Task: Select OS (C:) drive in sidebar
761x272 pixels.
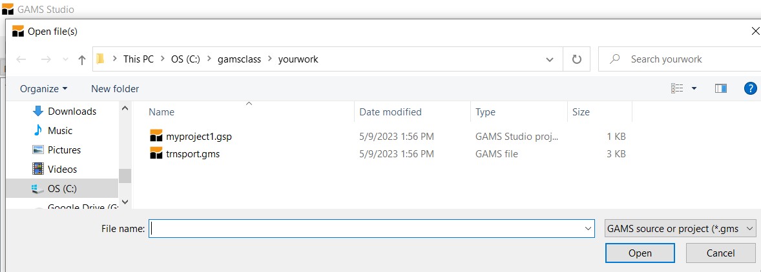Action: coord(62,188)
